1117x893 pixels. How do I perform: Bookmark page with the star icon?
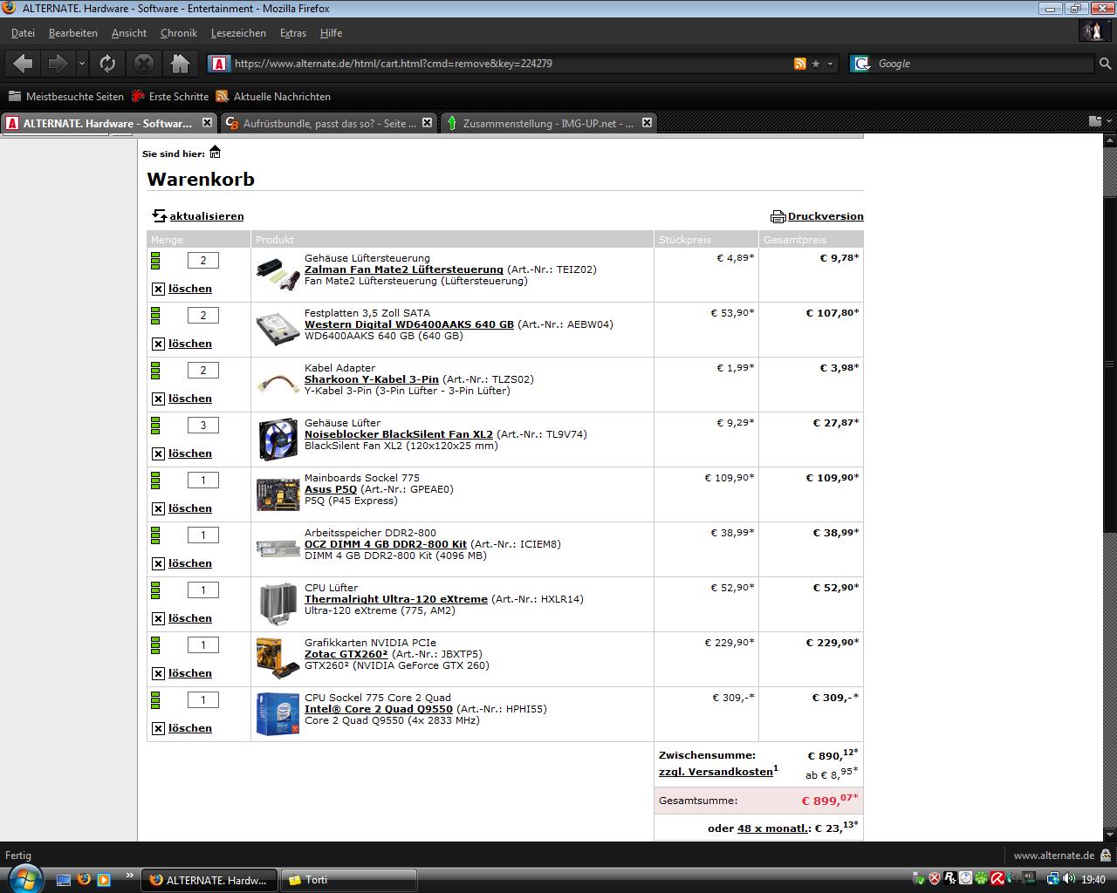[x=815, y=64]
